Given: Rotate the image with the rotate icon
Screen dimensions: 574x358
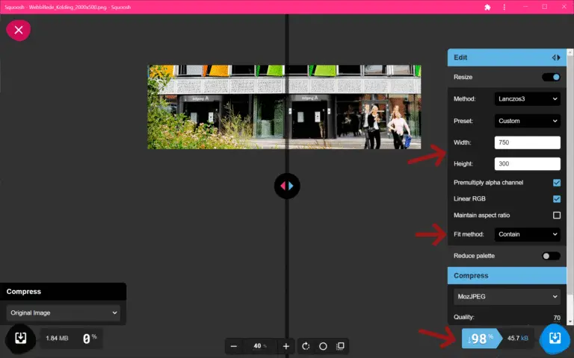Looking at the screenshot, I should [x=306, y=346].
